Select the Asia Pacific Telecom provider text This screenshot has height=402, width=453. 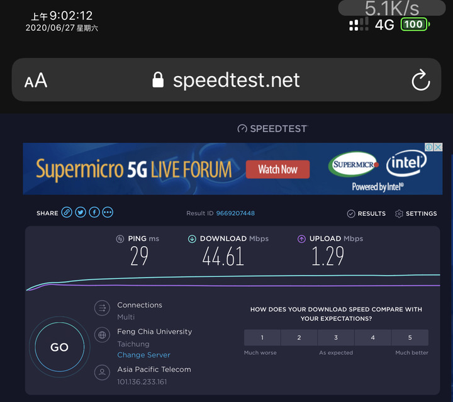pyautogui.click(x=154, y=369)
